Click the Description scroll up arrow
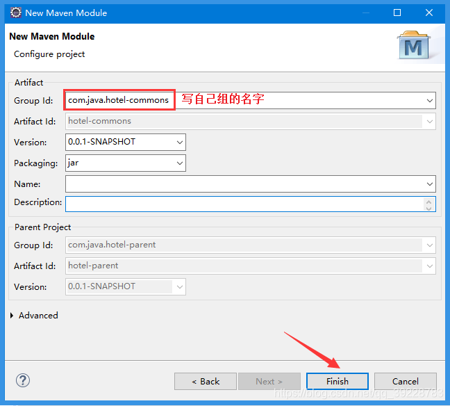The width and height of the screenshot is (450, 406). pos(428,202)
